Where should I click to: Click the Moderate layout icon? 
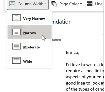[x=16, y=46]
